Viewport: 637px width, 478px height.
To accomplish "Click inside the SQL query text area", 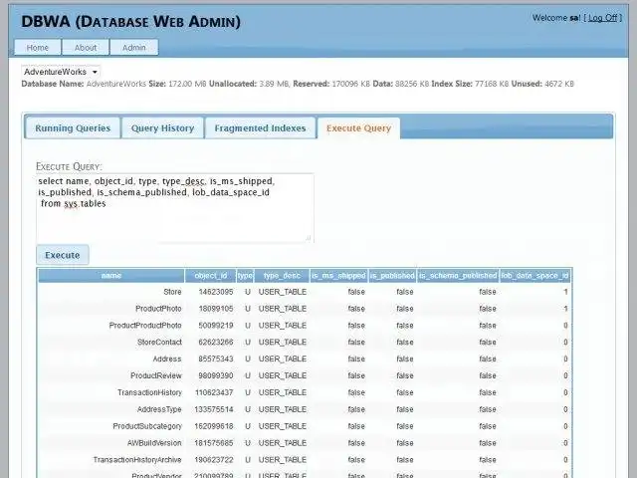I will pyautogui.click(x=175, y=208).
